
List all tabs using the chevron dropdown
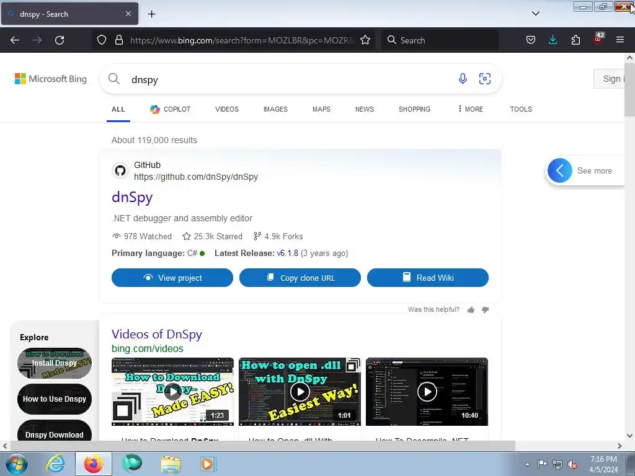click(535, 14)
